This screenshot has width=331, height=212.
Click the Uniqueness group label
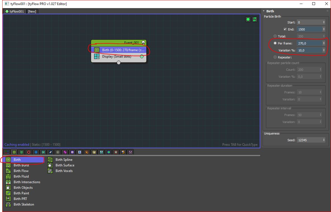coord(272,133)
